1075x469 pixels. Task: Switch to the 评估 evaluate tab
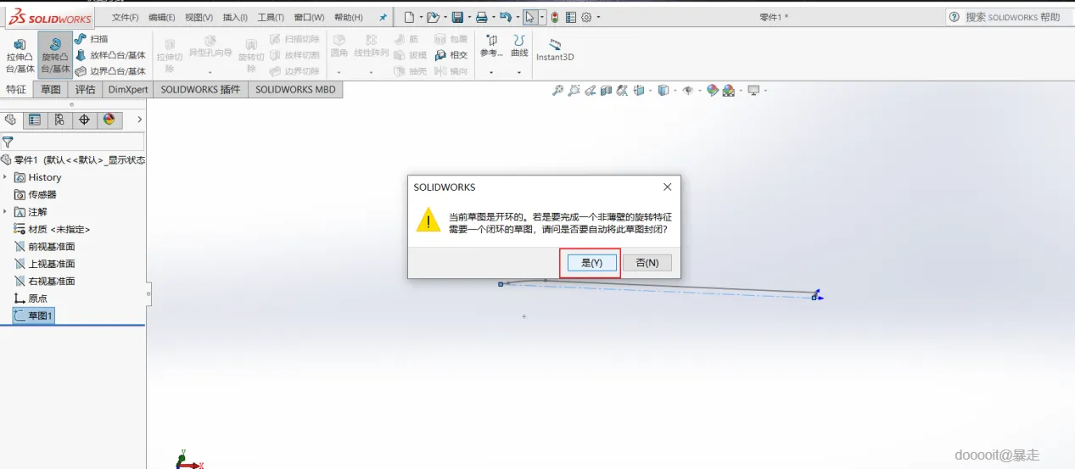[85, 89]
